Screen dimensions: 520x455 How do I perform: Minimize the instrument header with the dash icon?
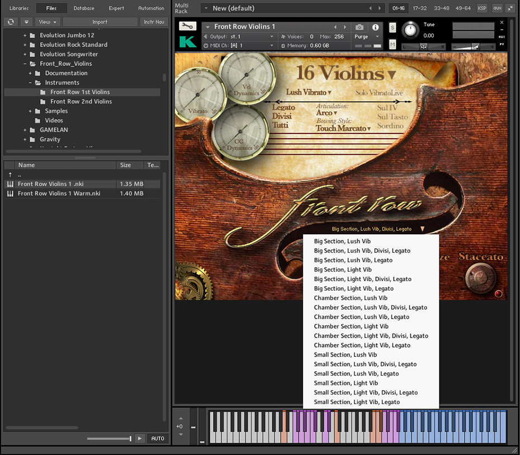pyautogui.click(x=502, y=30)
